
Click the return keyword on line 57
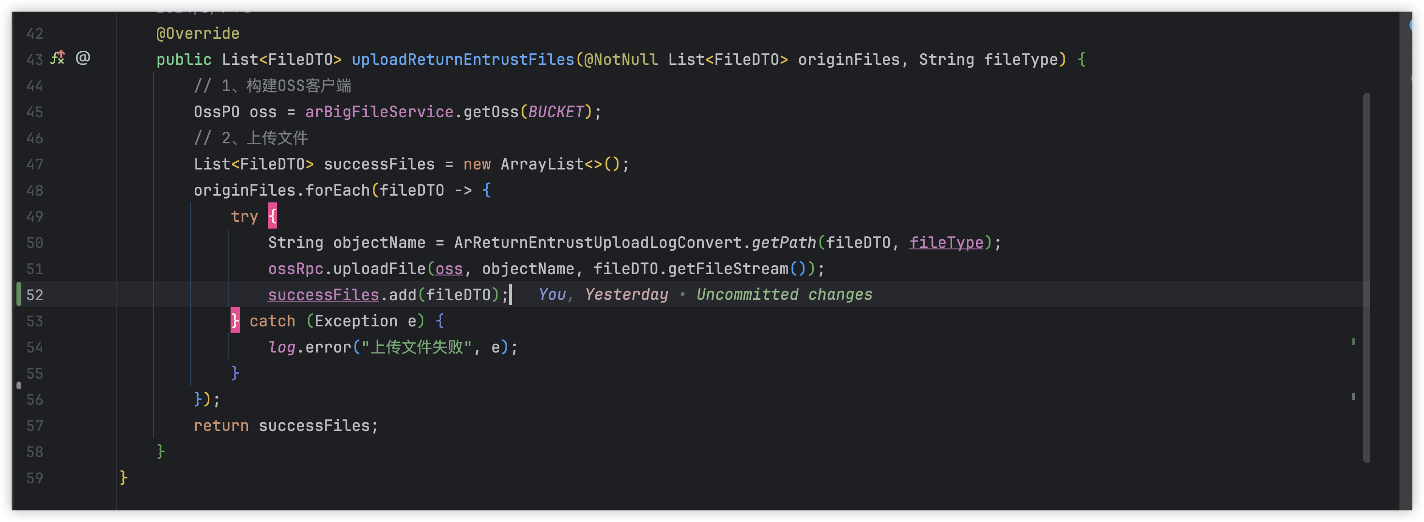point(220,426)
